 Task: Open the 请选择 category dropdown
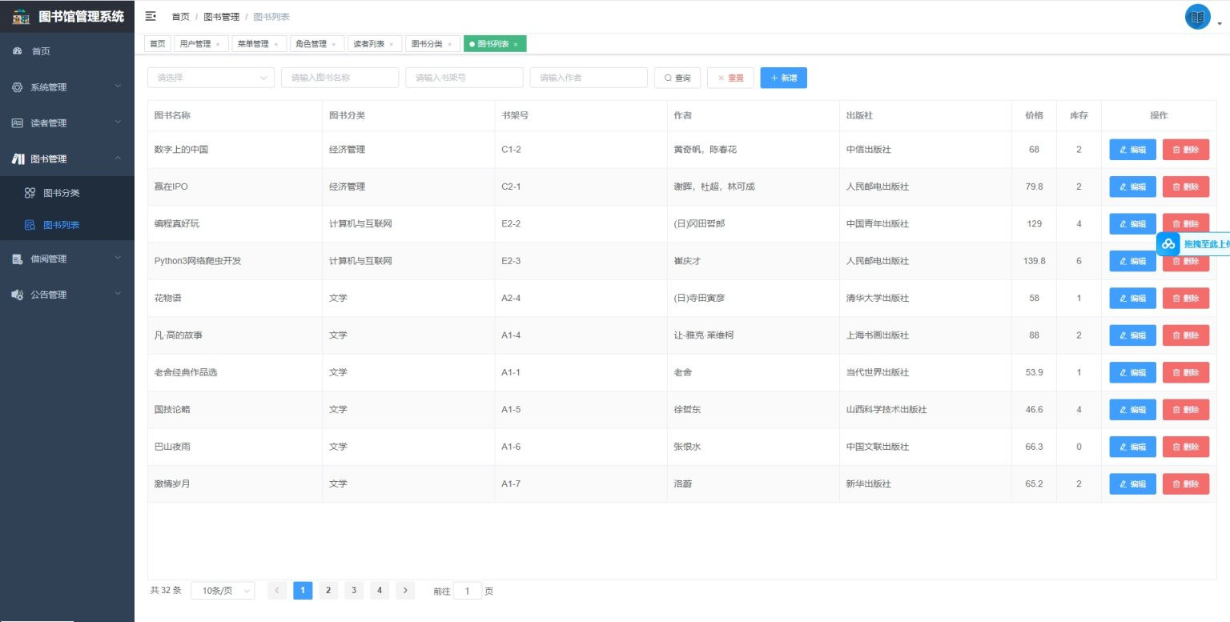tap(211, 78)
